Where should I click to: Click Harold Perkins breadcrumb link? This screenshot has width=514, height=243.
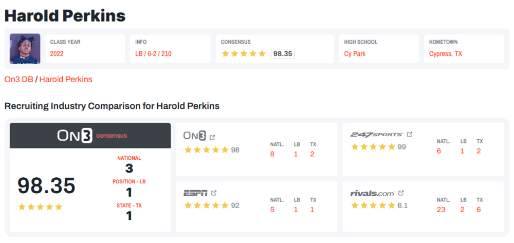[66, 79]
